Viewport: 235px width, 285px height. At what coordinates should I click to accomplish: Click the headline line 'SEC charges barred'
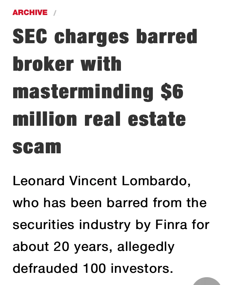point(105,37)
